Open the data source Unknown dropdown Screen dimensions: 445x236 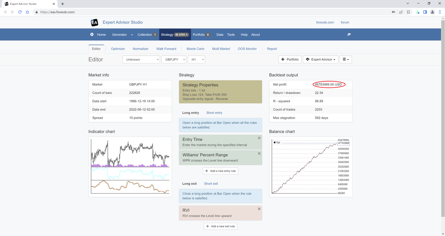point(141,59)
